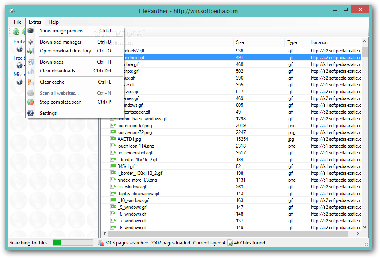Image resolution: width=380 pixels, height=258 pixels.
Task: Click the greyed Scan all websites entry
Action: coord(75,93)
